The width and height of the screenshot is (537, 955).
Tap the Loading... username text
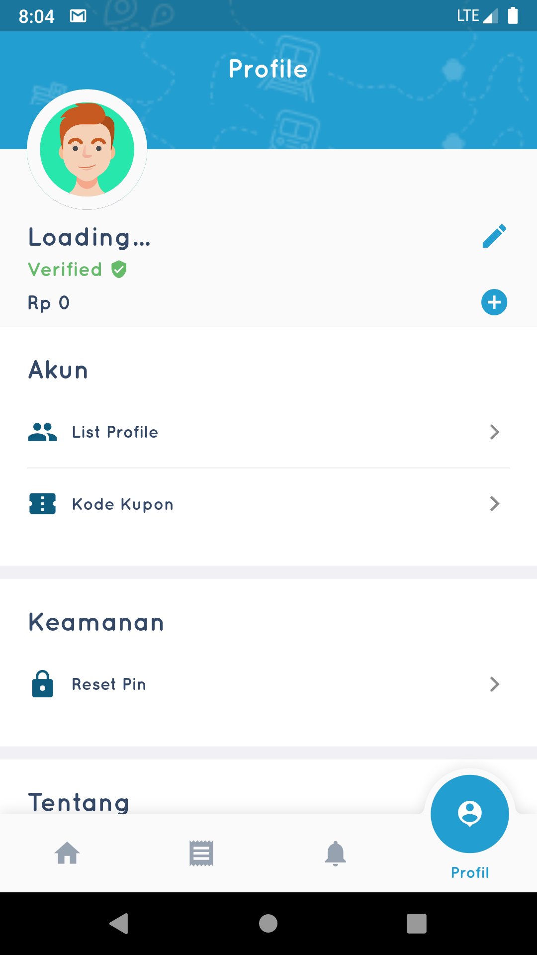pos(89,237)
